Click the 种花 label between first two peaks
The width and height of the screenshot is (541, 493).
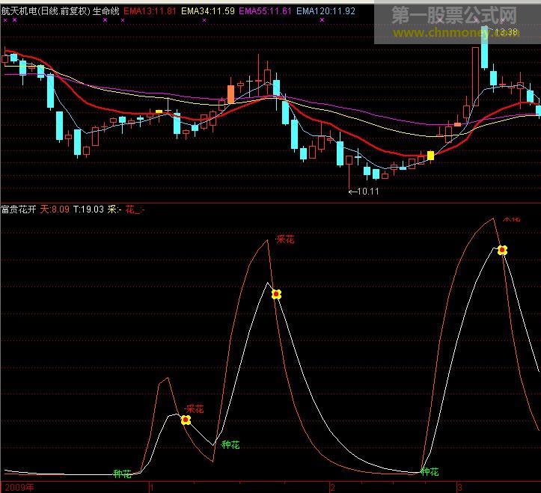(x=230, y=444)
